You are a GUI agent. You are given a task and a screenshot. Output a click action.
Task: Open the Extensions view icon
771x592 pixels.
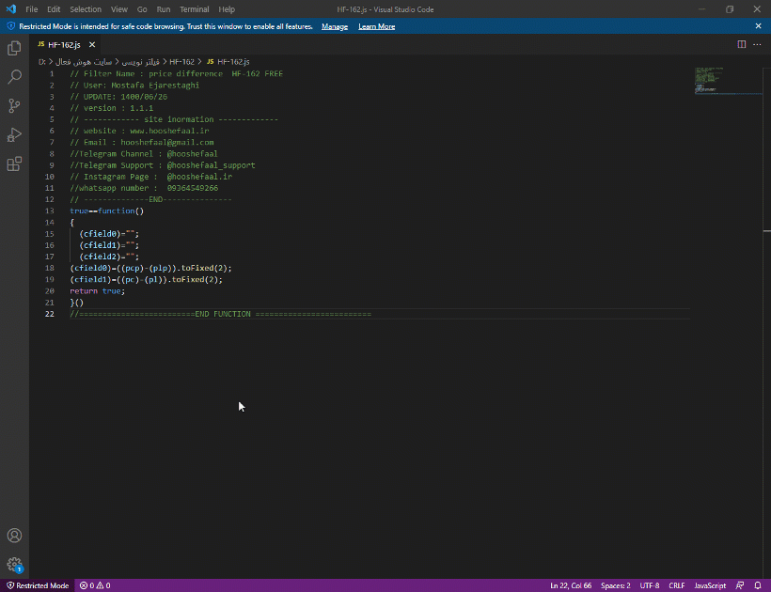click(14, 164)
